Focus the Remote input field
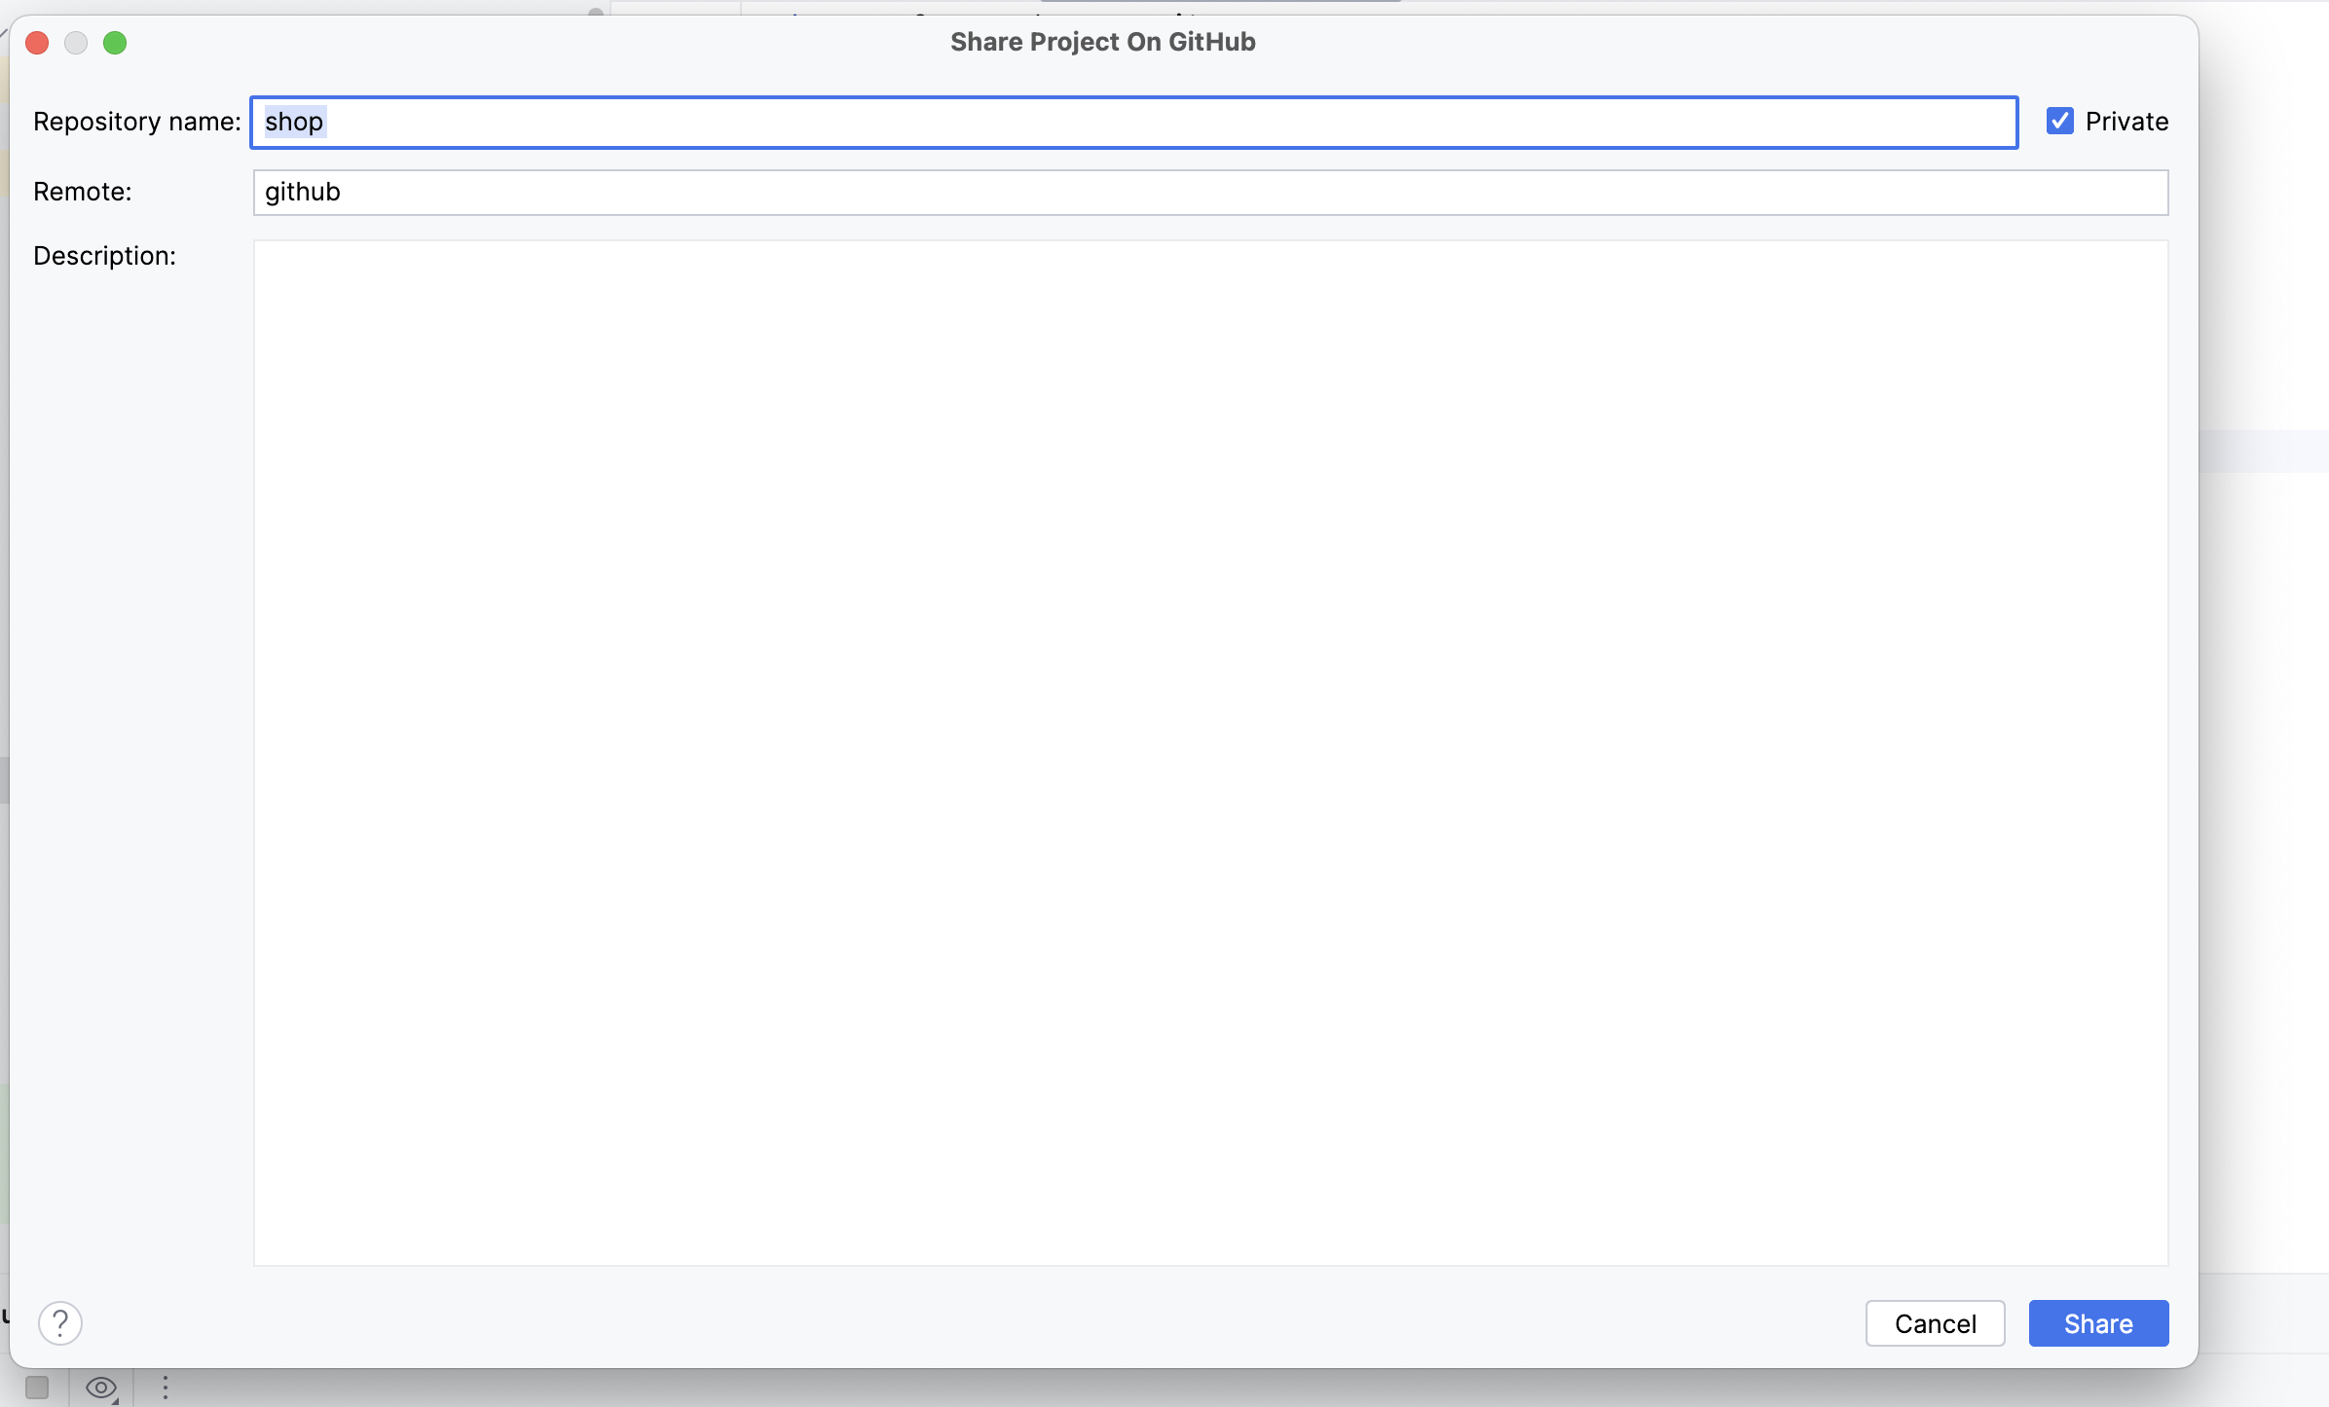The height and width of the screenshot is (1407, 2329). point(1210,193)
